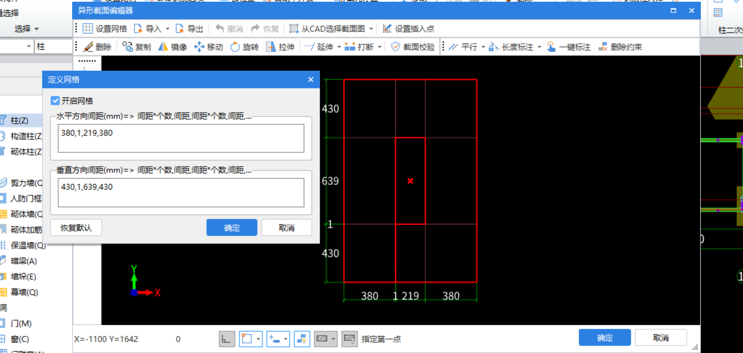This screenshot has width=743, height=353.
Task: Click the dynamic input icon beside 指定第一点
Action: [x=349, y=339]
